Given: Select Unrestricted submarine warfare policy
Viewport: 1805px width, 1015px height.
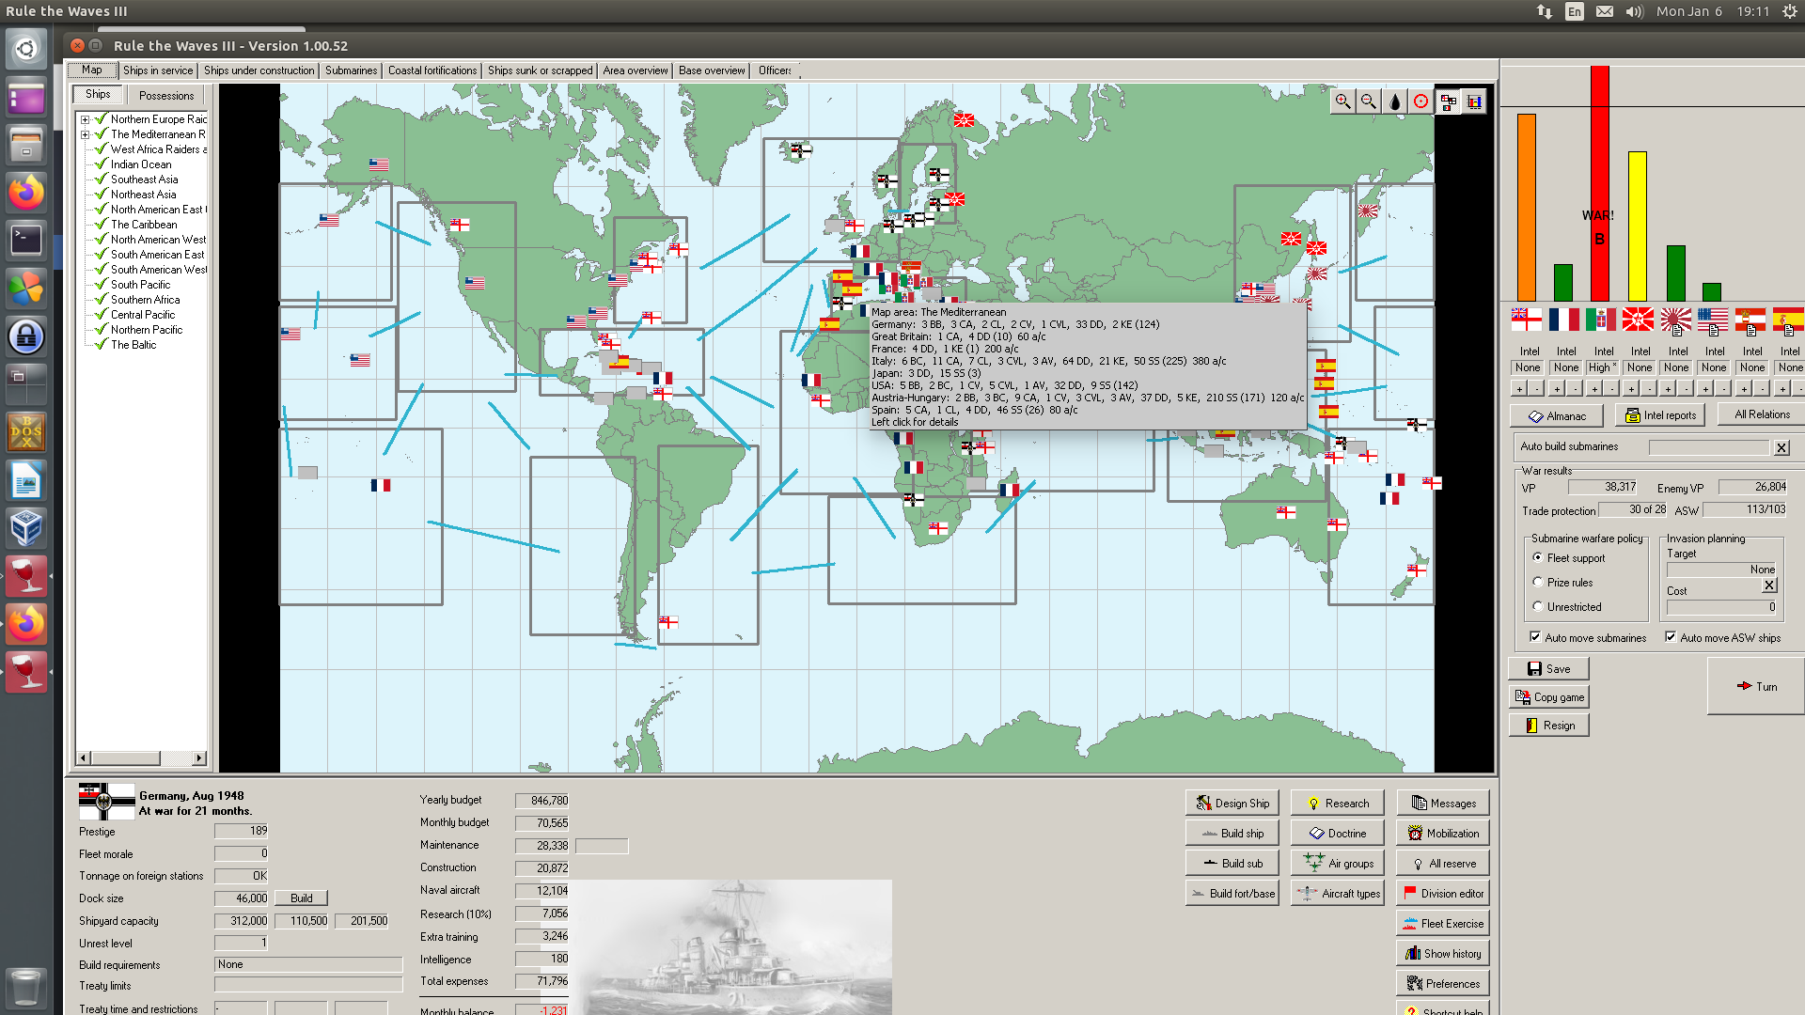Looking at the screenshot, I should click(x=1538, y=606).
